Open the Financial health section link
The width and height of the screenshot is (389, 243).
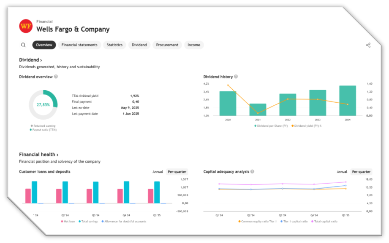point(39,155)
